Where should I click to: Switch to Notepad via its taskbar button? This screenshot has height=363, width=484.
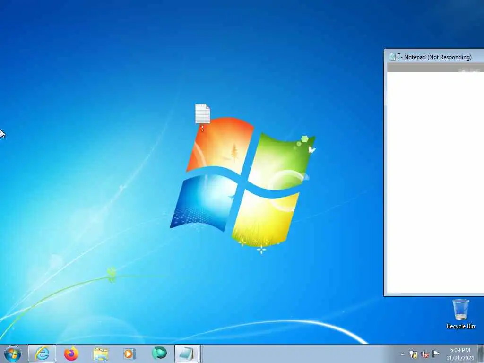(187, 354)
